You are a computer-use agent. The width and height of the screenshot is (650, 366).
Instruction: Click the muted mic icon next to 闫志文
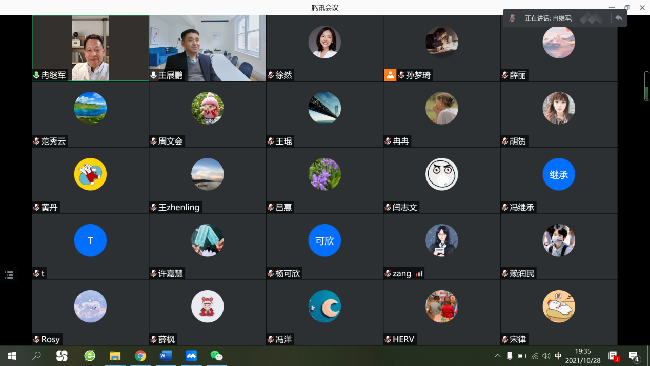(388, 208)
